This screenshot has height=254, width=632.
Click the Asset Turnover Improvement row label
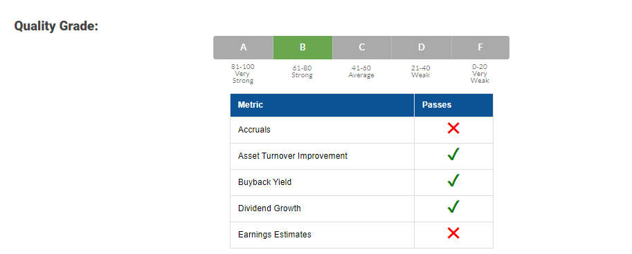(293, 156)
